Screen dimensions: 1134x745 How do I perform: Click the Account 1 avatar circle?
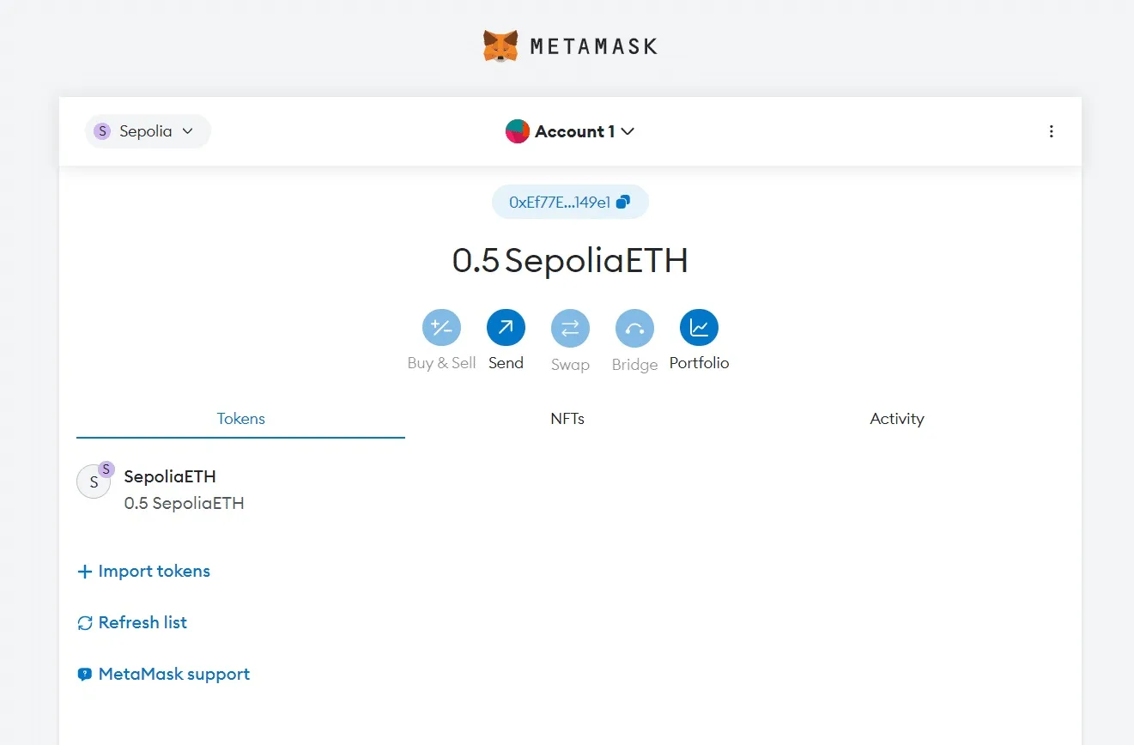tap(517, 131)
